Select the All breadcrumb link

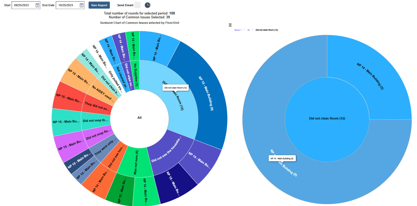[x=248, y=30]
